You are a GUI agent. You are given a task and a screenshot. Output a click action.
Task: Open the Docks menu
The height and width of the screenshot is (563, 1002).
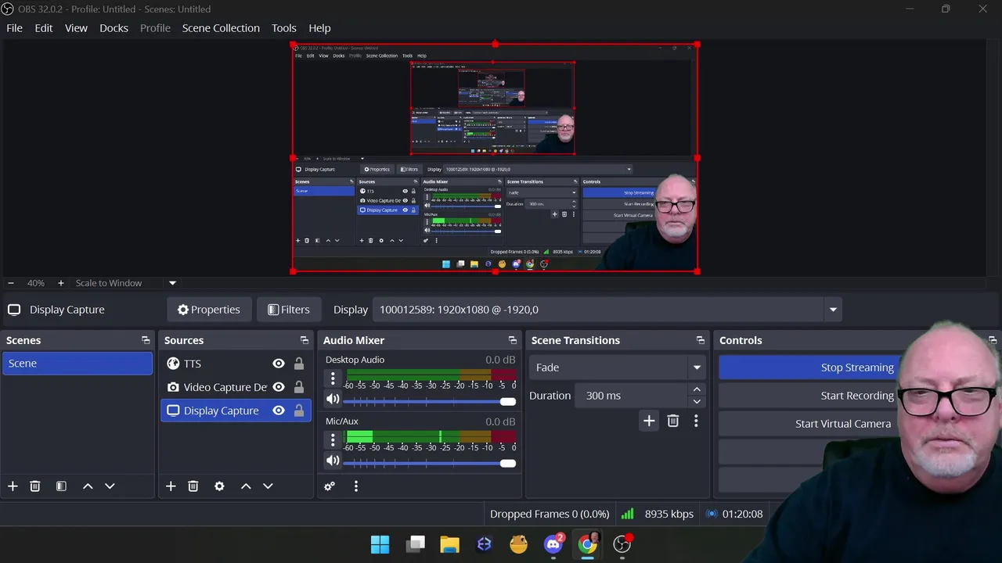[x=114, y=28]
